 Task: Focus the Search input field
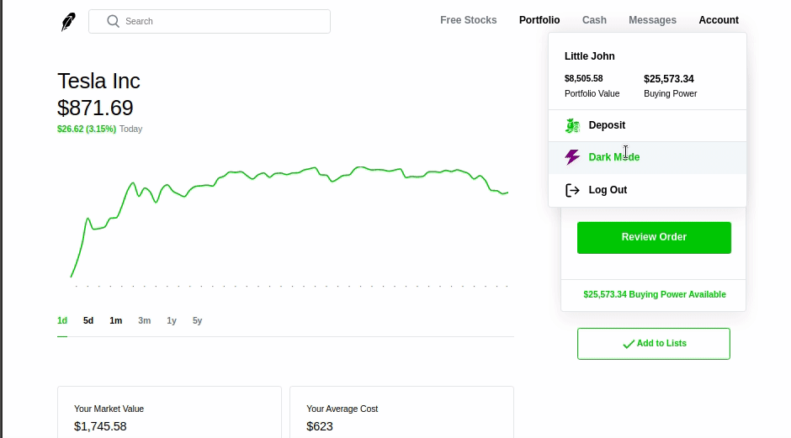[x=210, y=21]
